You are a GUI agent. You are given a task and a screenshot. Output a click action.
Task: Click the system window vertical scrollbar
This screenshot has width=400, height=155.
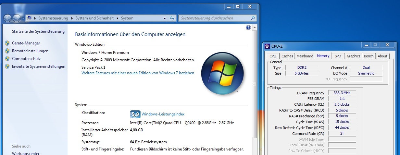(254, 84)
